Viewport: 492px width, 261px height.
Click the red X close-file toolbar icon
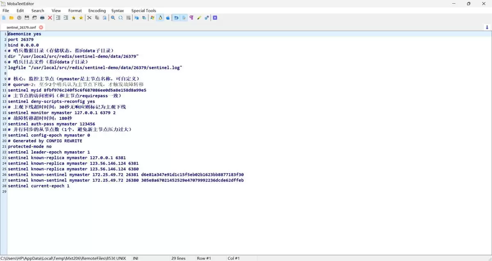click(x=50, y=18)
